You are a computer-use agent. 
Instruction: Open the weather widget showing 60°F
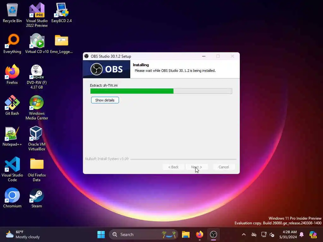[23, 234]
